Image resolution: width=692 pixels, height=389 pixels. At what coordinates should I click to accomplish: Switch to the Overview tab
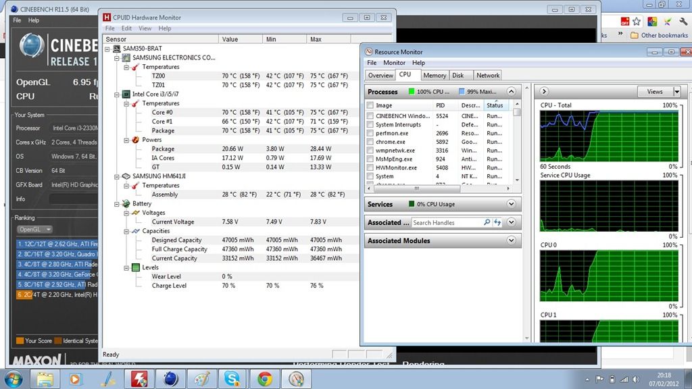coord(380,76)
